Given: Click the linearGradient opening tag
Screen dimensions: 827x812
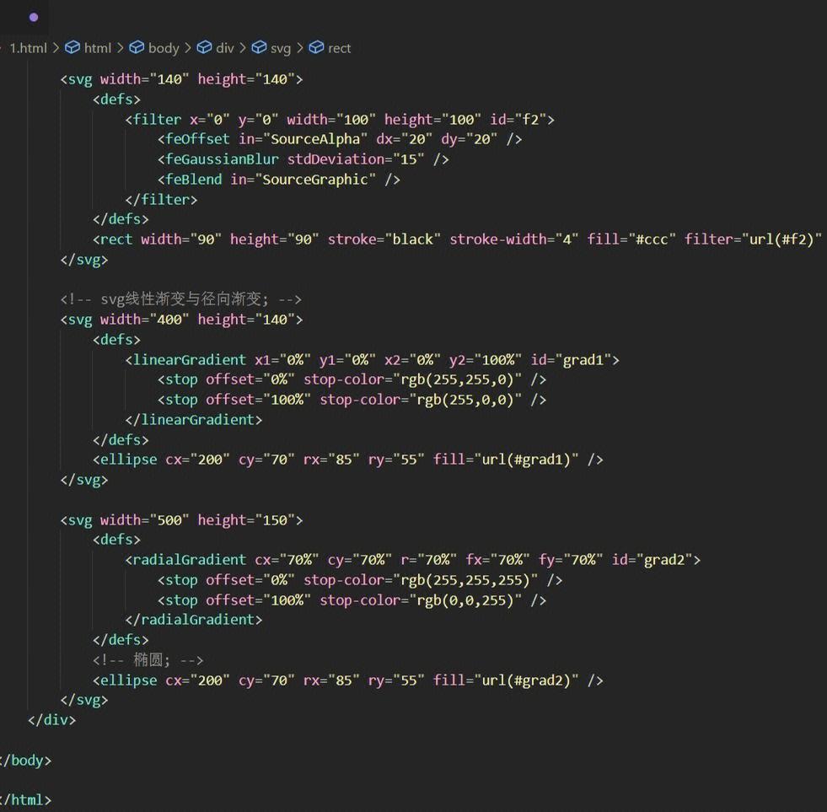Looking at the screenshot, I should [373, 360].
